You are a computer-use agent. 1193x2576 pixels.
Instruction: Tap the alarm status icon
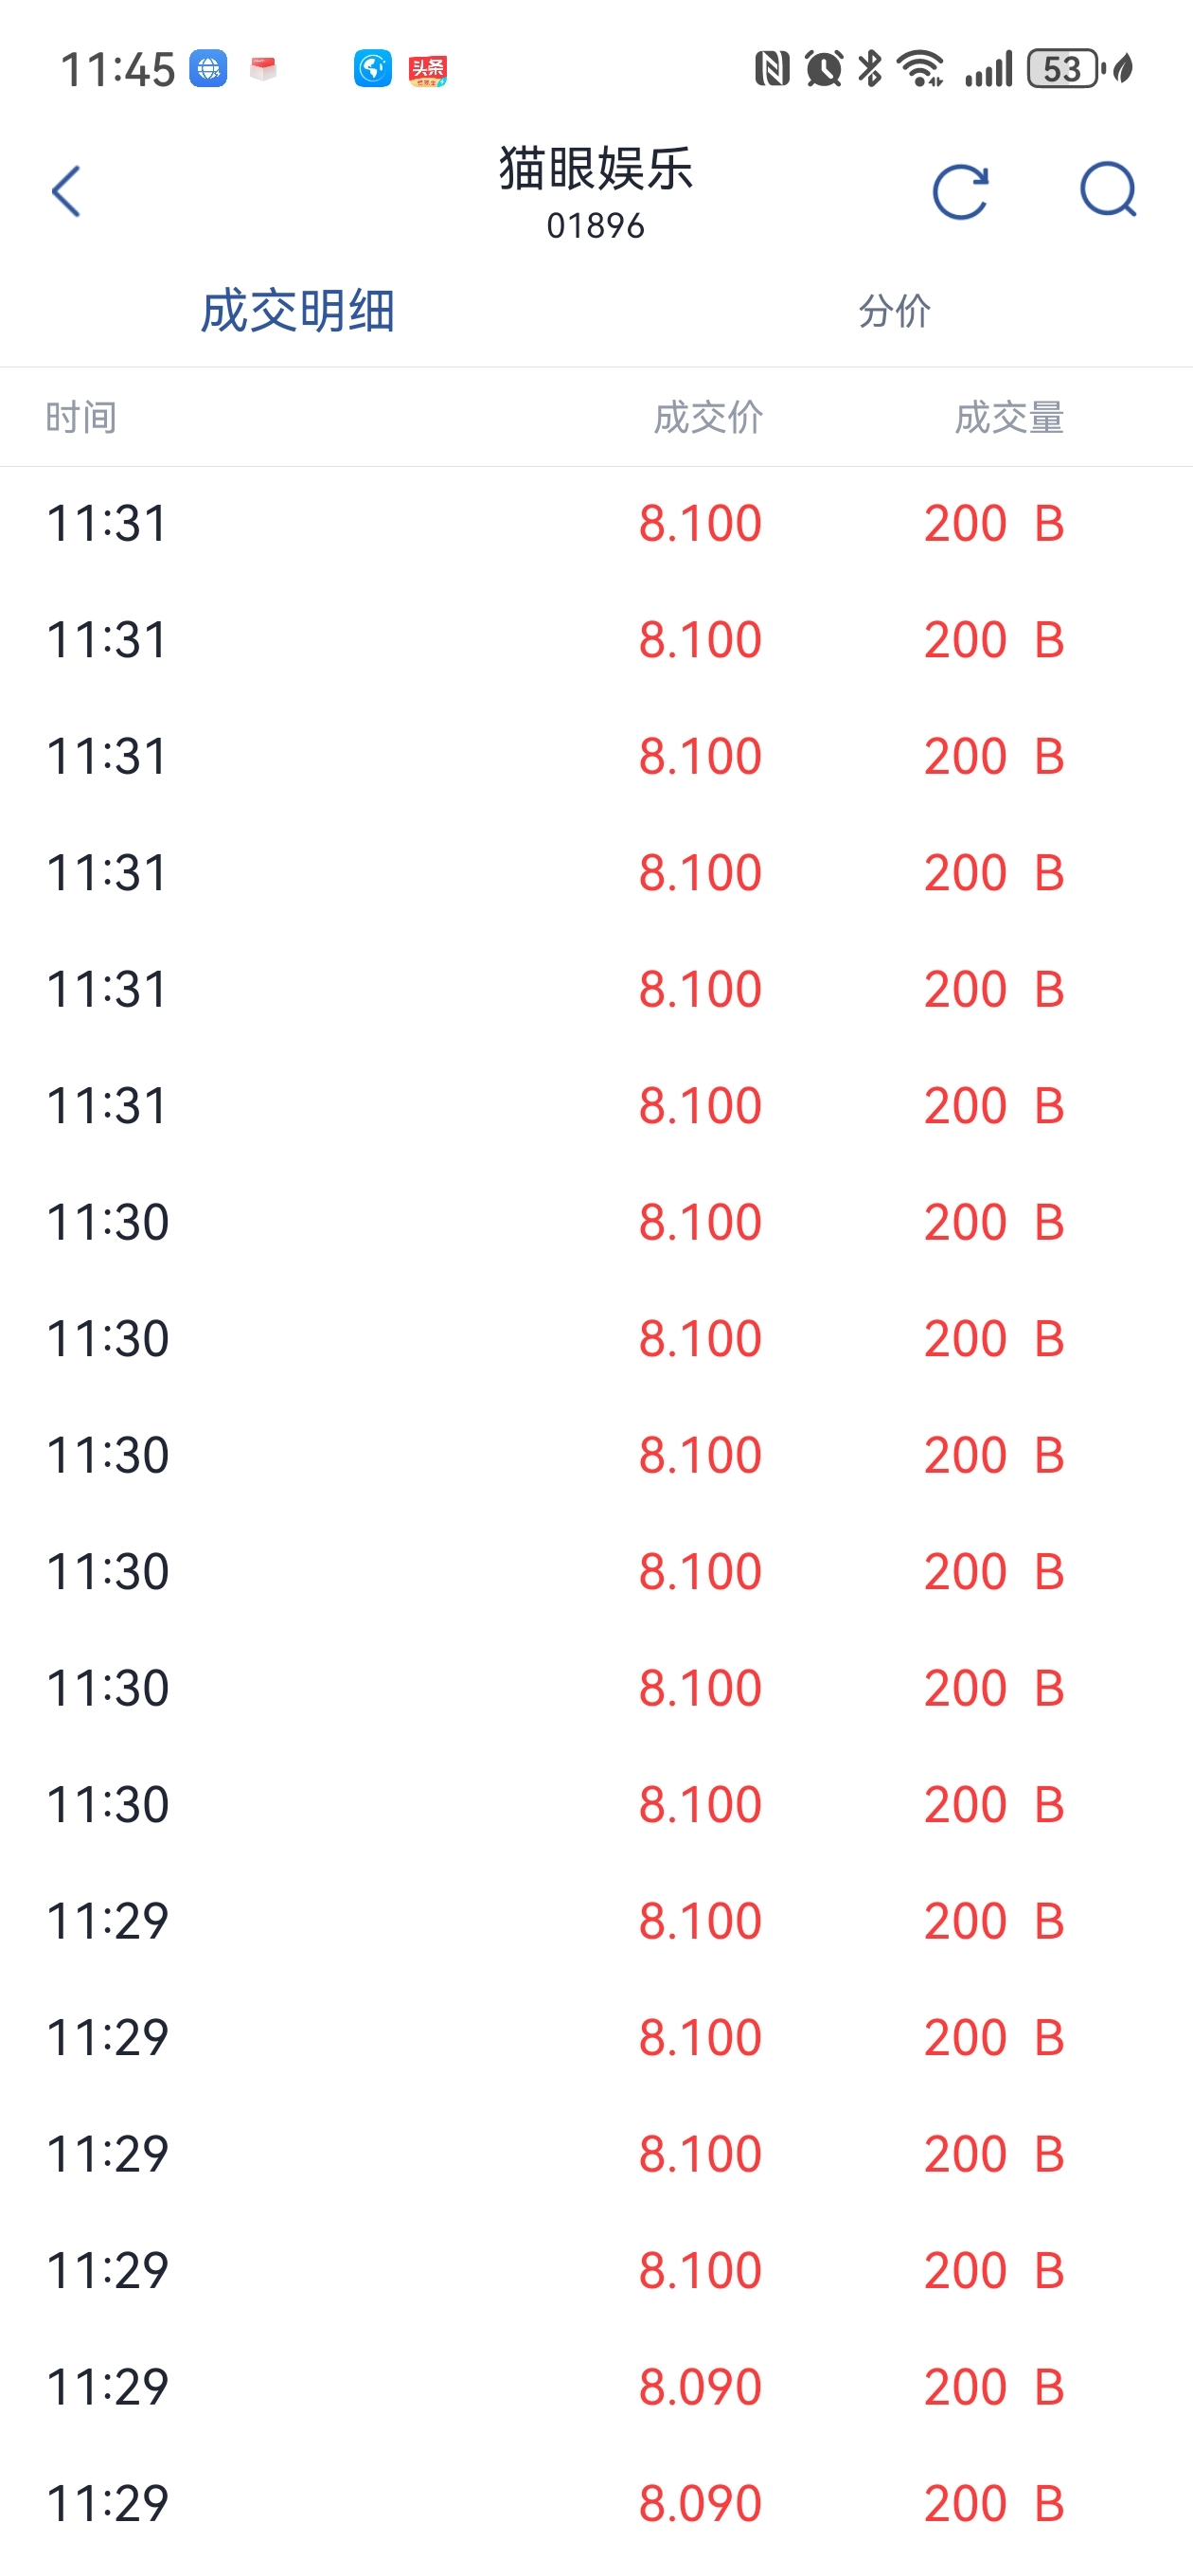[824, 69]
